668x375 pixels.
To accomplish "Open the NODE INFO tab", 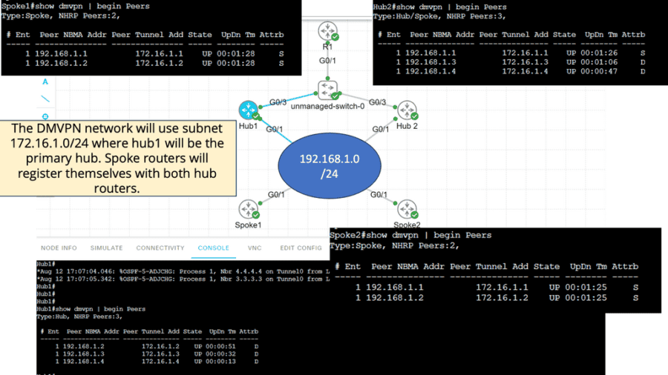I will coord(59,248).
